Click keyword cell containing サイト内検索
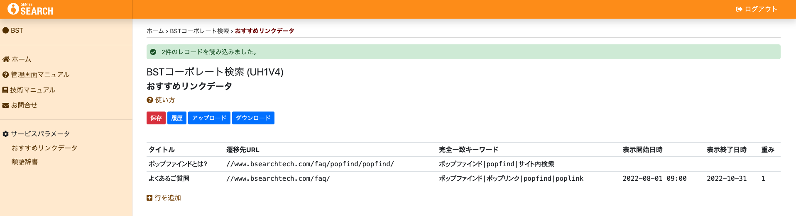The width and height of the screenshot is (796, 216). pos(497,164)
